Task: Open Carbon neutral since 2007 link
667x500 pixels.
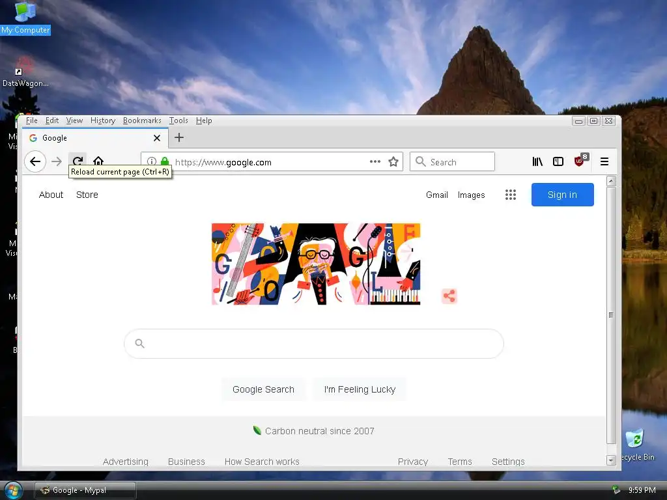Action: (319, 431)
